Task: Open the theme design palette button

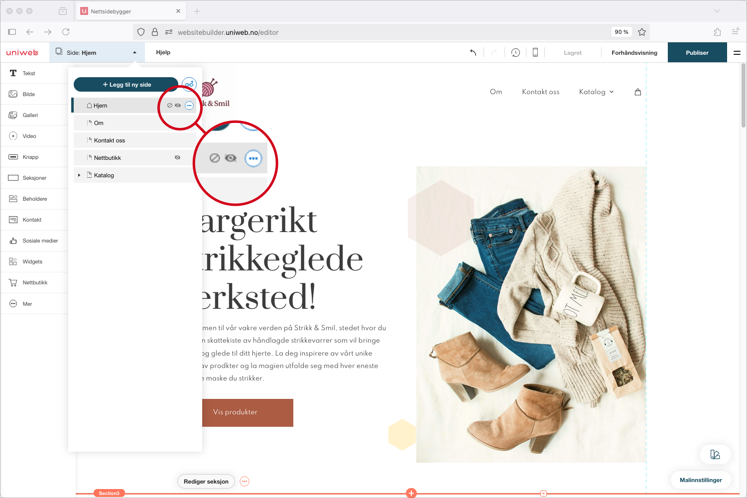Action: pyautogui.click(x=715, y=454)
